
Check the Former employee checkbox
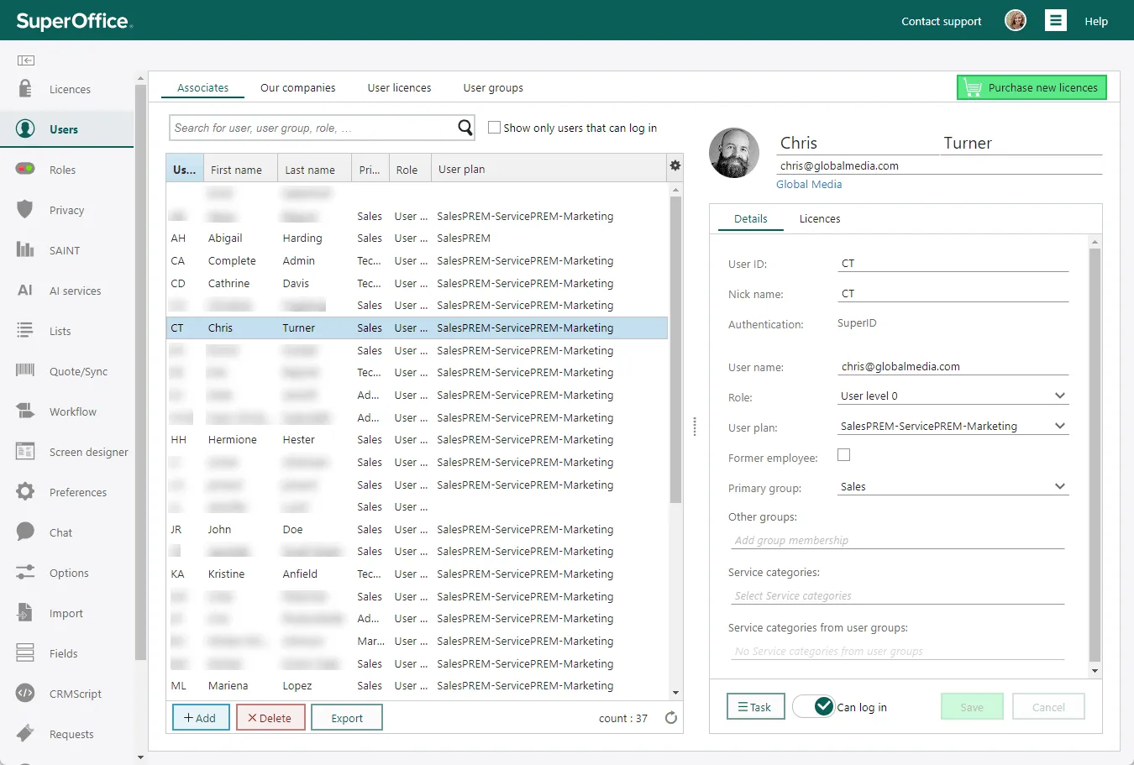(x=844, y=455)
